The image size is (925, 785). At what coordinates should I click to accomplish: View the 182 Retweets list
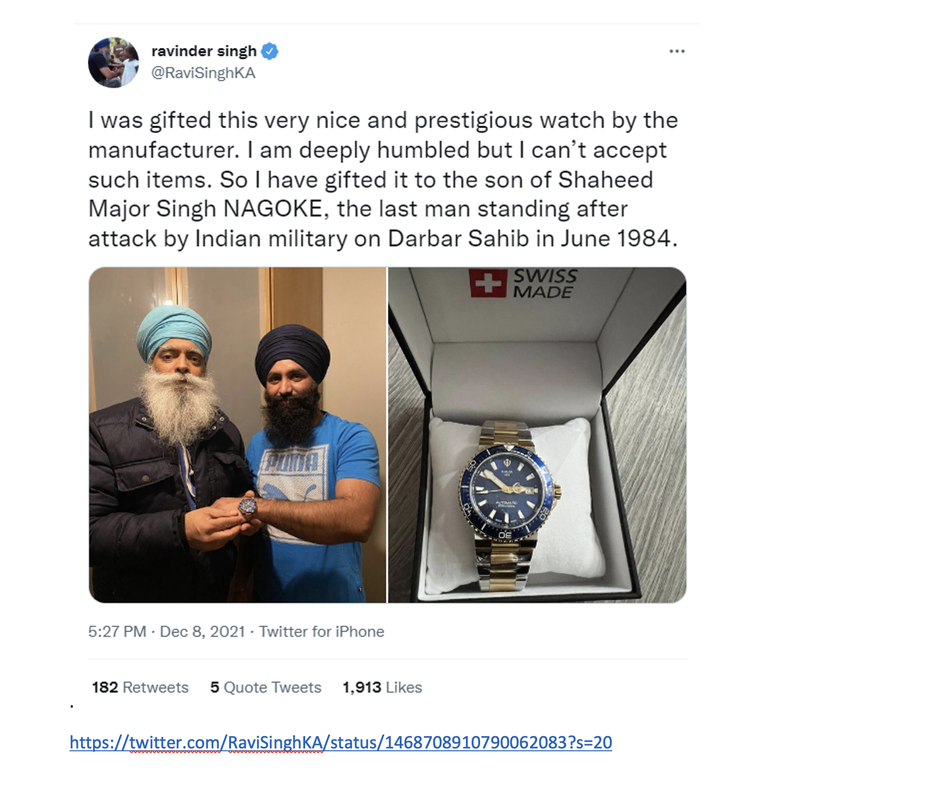pos(140,687)
